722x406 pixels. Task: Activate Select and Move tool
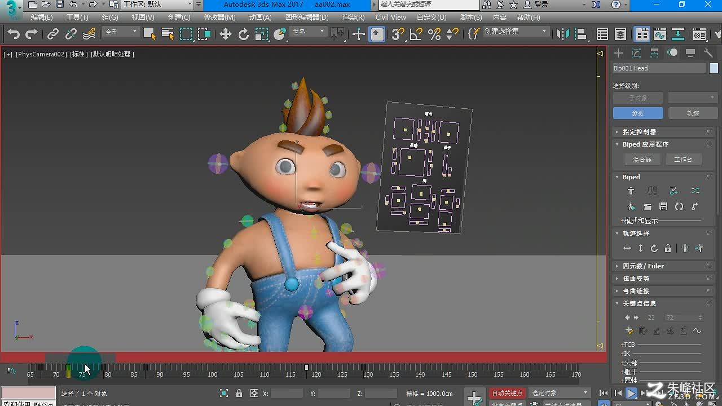[x=226, y=34]
